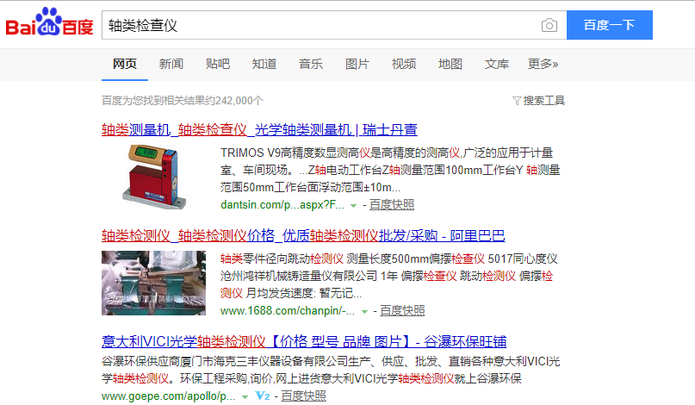Click the 百度一下 search button

pyautogui.click(x=610, y=25)
